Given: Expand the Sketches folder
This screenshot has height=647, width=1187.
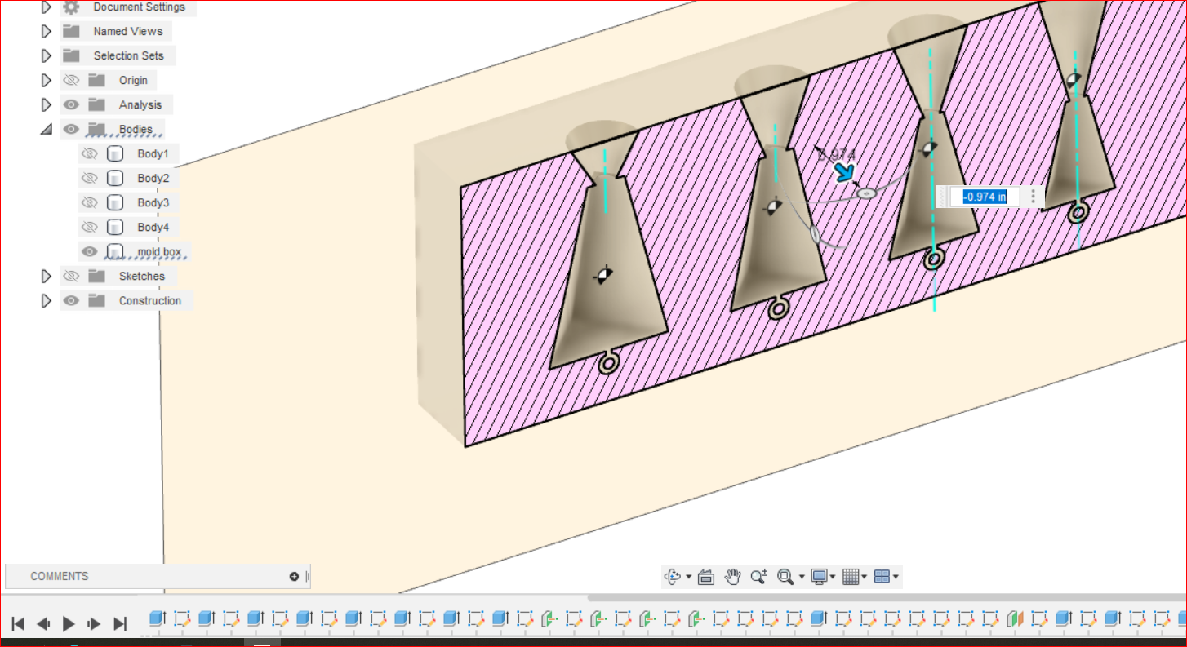Looking at the screenshot, I should 47,276.
